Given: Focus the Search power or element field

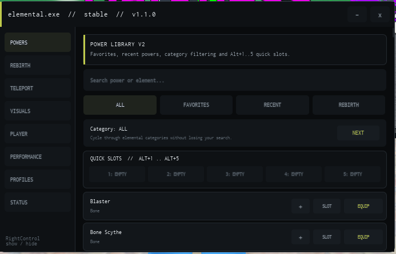Looking at the screenshot, I should [235, 80].
